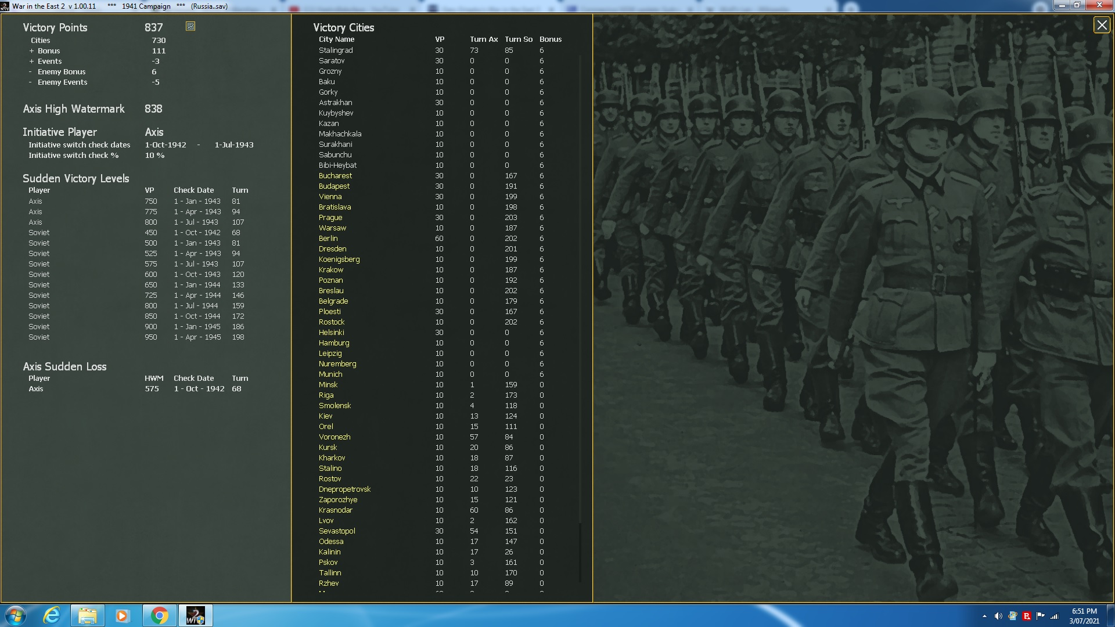The image size is (1115, 627).
Task: Click the small icon beside Victory Points total
Action: click(x=190, y=26)
